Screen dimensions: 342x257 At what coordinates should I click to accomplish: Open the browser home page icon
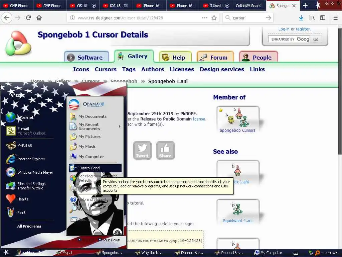tap(39, 18)
